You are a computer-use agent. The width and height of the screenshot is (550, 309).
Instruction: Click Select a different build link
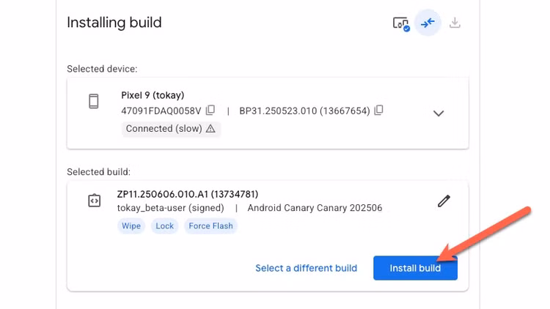(x=307, y=268)
